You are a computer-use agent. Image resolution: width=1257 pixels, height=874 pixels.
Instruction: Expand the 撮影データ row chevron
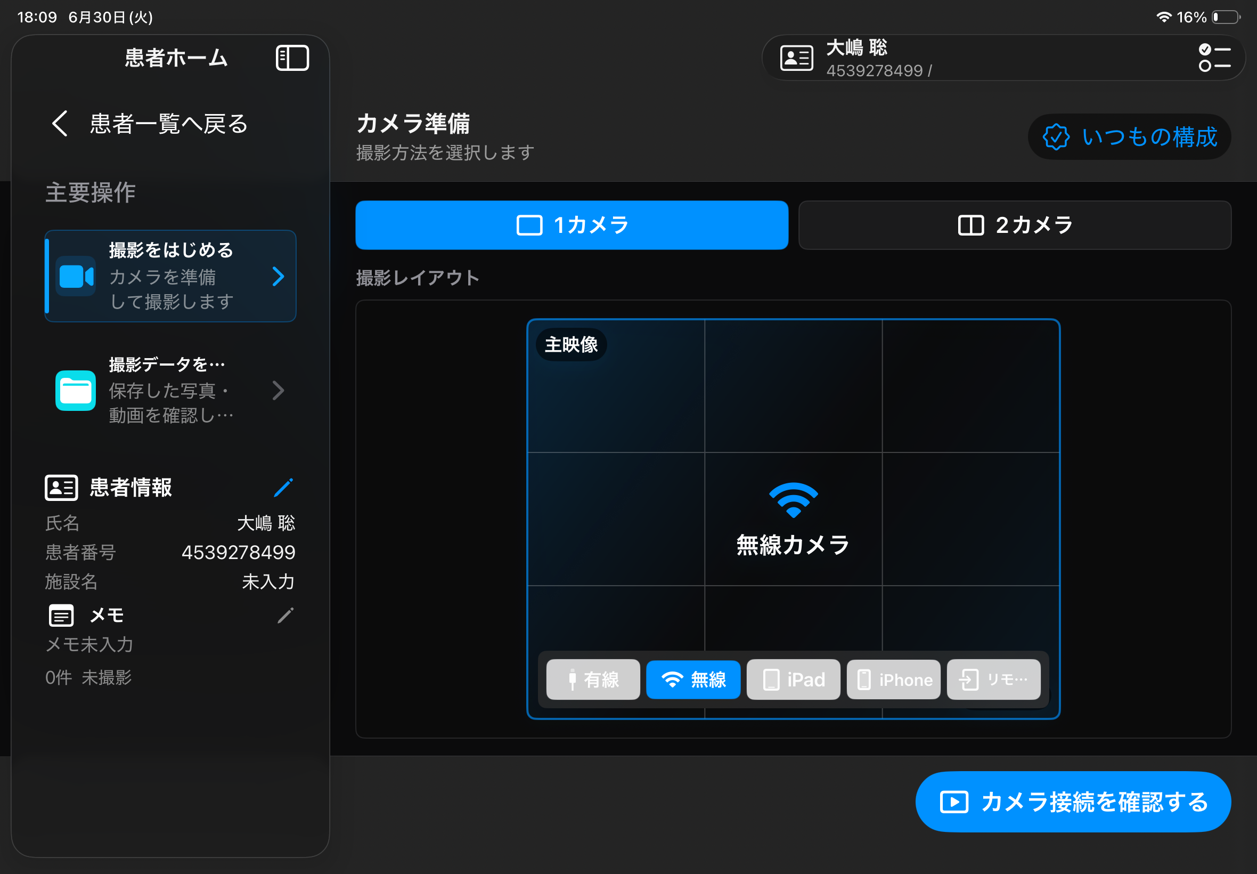tap(278, 391)
